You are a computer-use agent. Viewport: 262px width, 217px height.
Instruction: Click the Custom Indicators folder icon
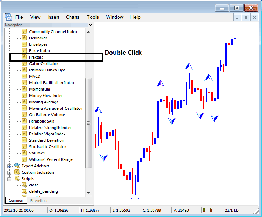[17, 172]
